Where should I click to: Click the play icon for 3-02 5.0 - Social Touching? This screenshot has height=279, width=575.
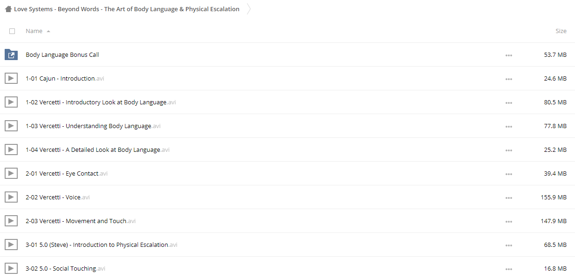[x=11, y=268]
